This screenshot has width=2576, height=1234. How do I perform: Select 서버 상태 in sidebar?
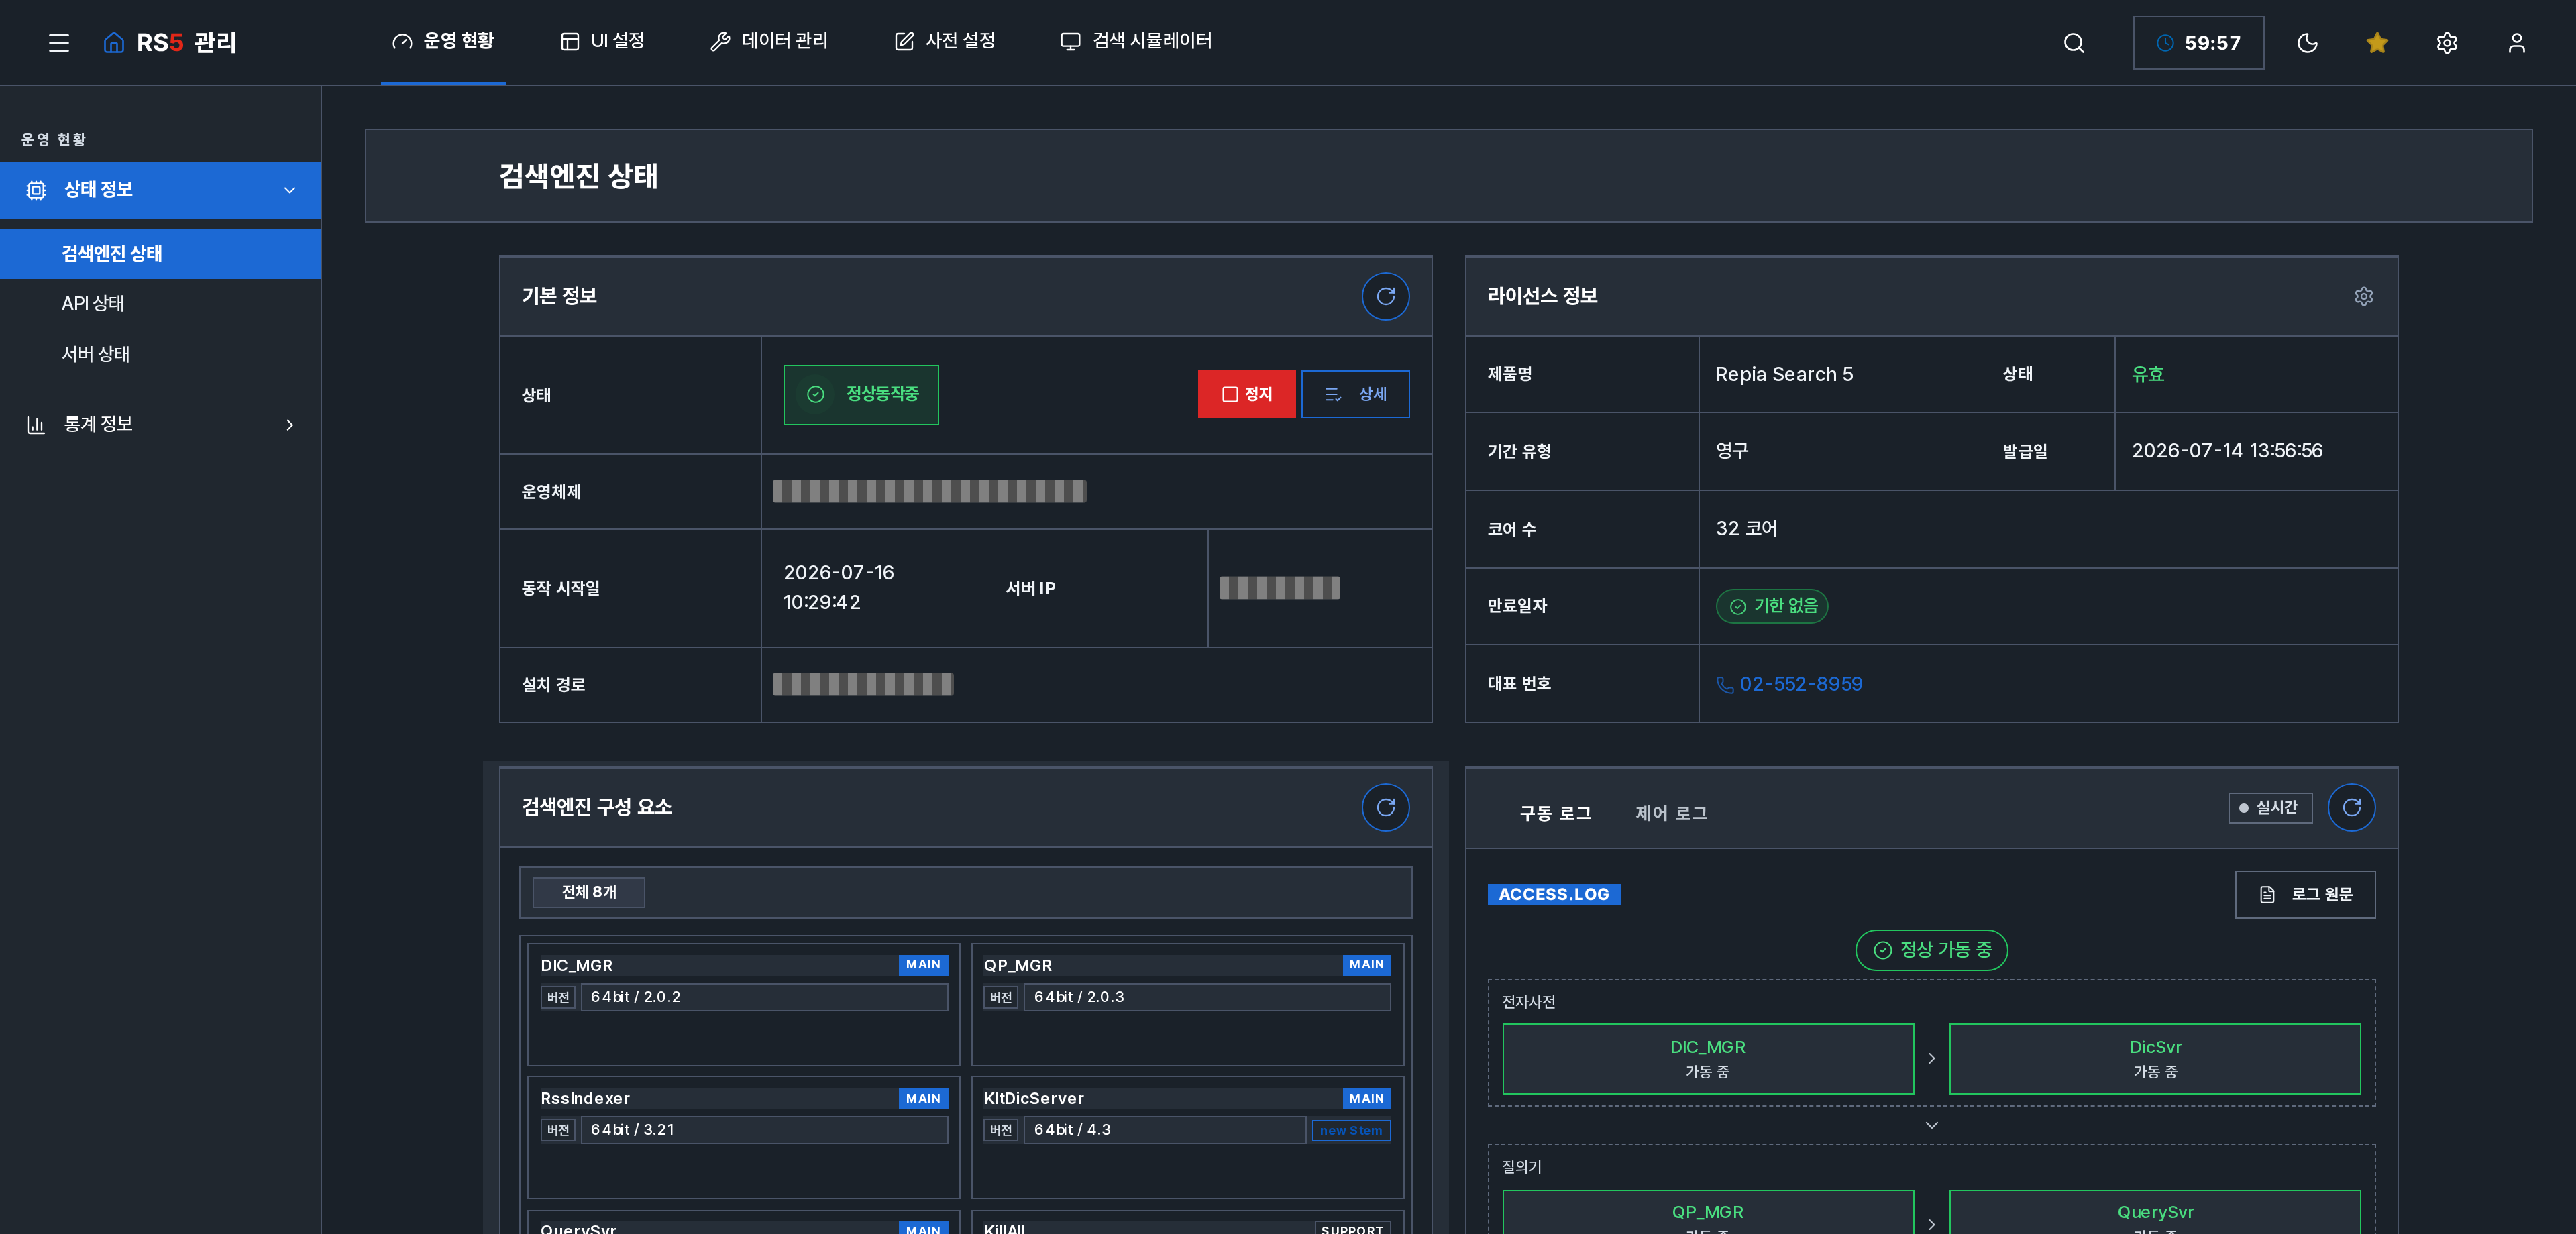coord(96,354)
